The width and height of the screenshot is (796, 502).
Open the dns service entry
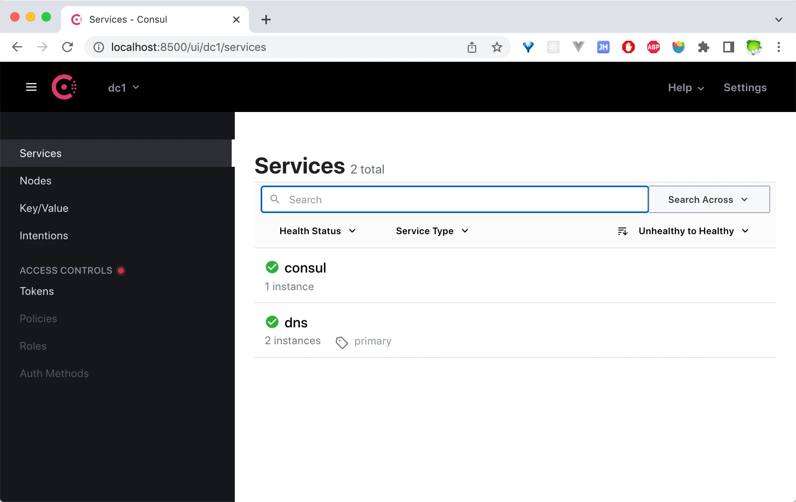pyautogui.click(x=296, y=322)
